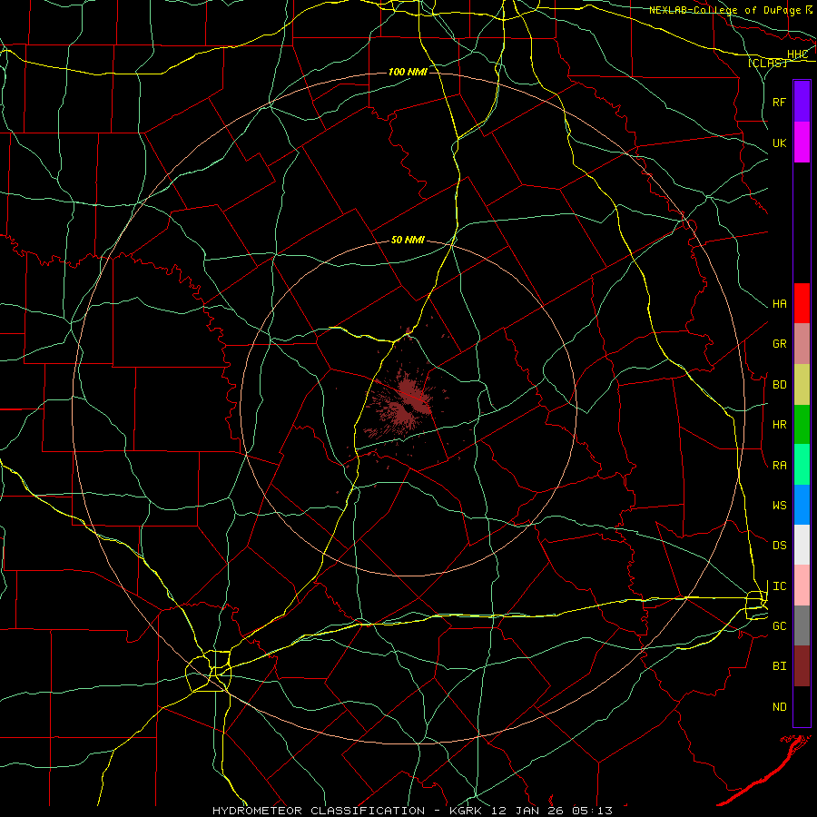Click the HA red legend swatch
Viewport: 817px width, 817px height.
coord(802,303)
